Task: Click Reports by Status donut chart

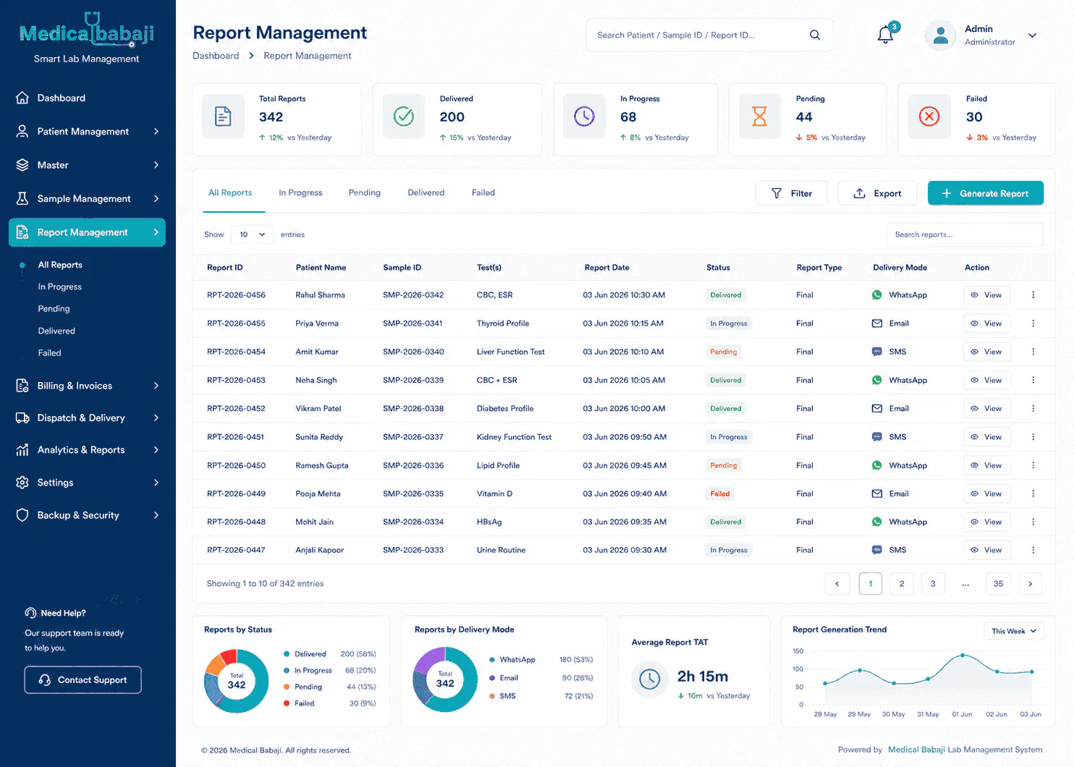Action: (x=237, y=680)
